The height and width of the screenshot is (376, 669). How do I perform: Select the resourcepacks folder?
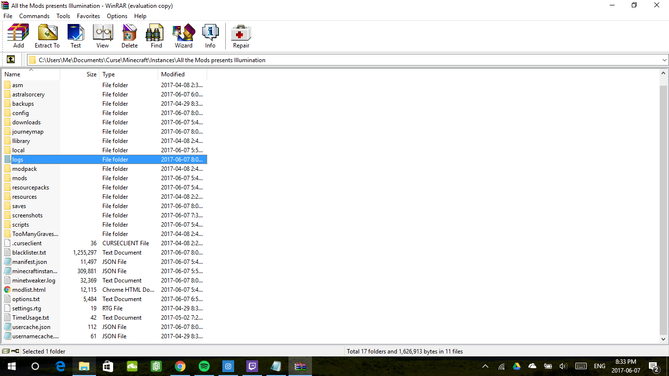104,188
